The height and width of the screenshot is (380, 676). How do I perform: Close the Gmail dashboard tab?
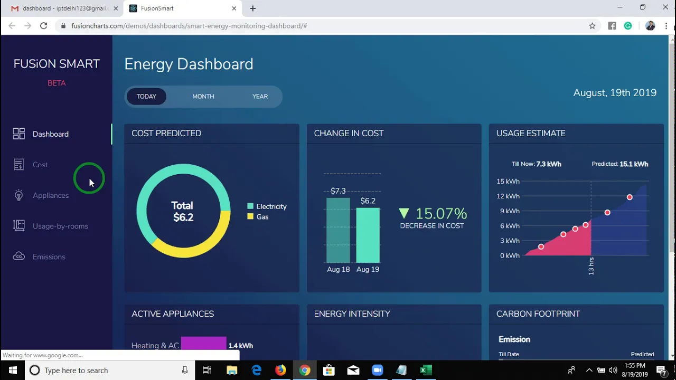coord(116,8)
